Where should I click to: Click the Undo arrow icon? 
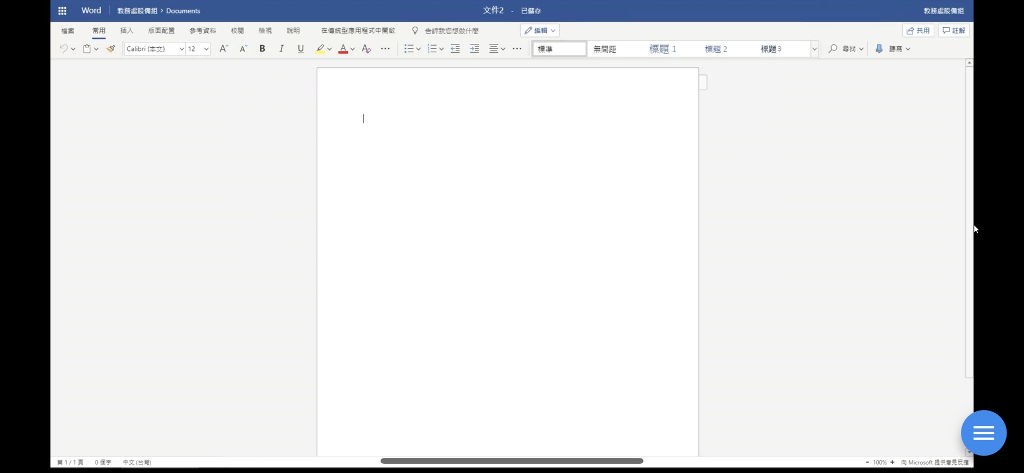(x=64, y=49)
